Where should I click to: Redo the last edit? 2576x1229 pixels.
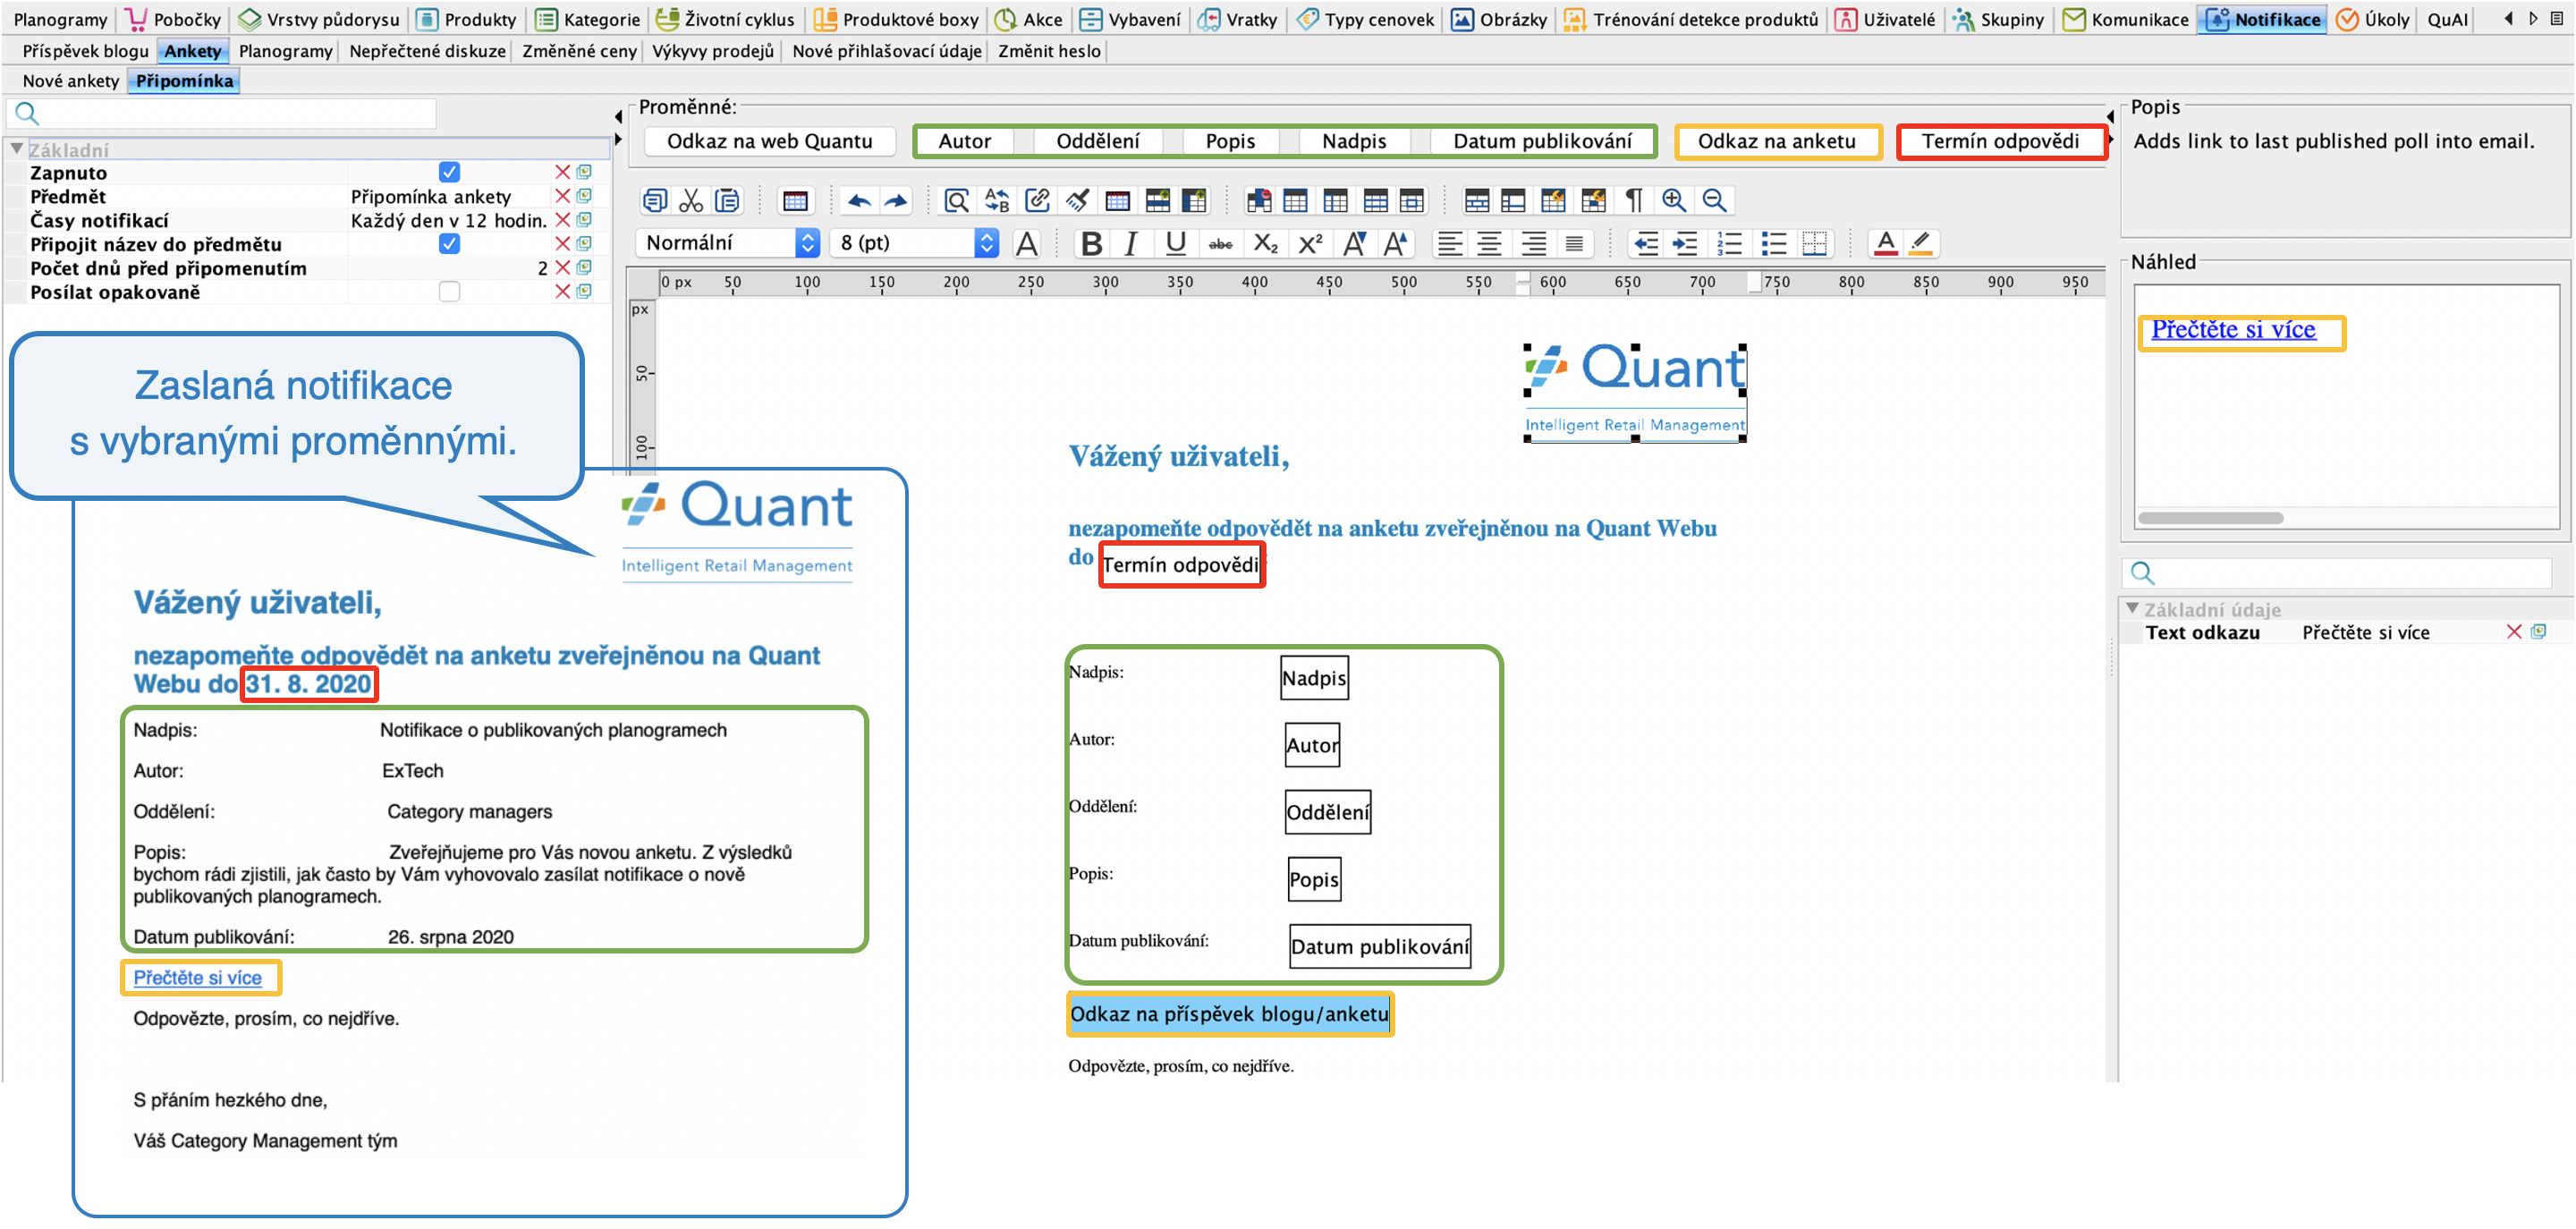pyautogui.click(x=896, y=201)
